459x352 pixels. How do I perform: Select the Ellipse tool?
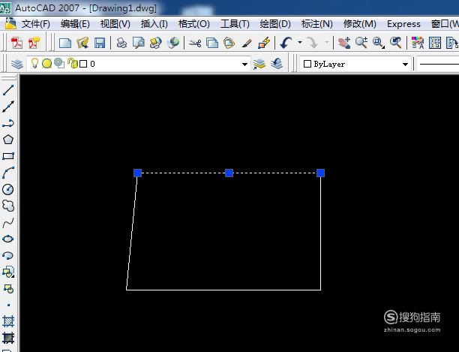(x=8, y=239)
